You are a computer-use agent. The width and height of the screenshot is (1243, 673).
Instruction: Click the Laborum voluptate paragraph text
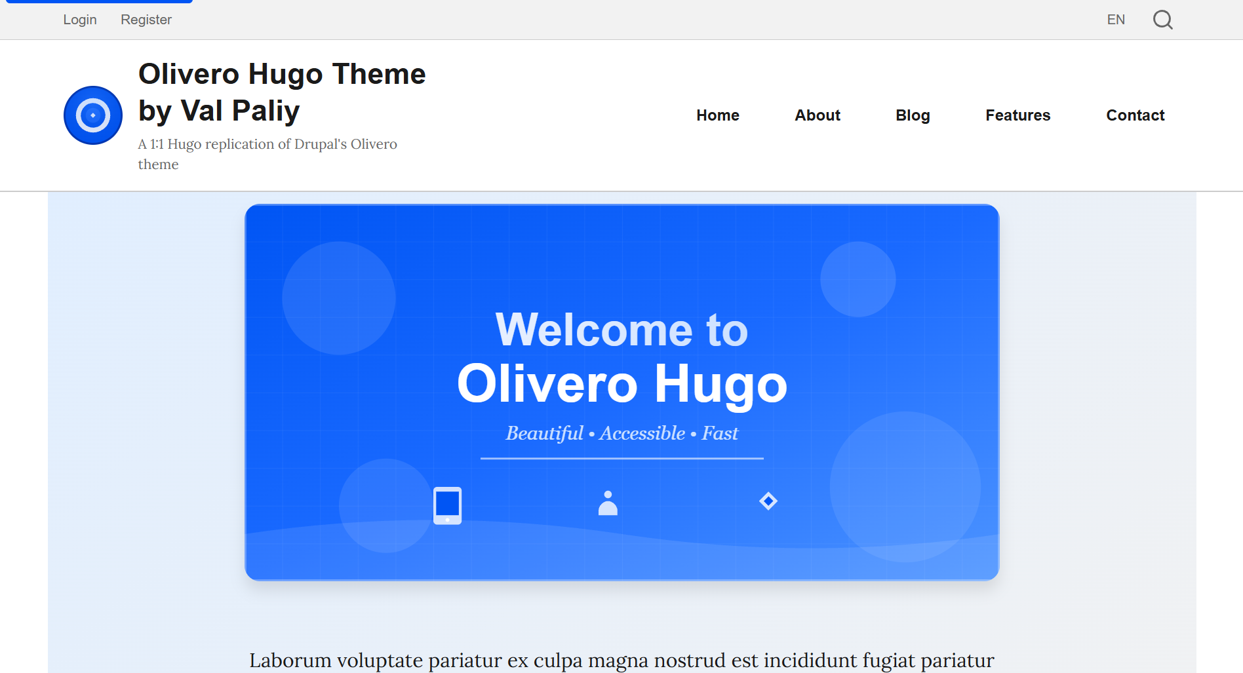click(621, 660)
